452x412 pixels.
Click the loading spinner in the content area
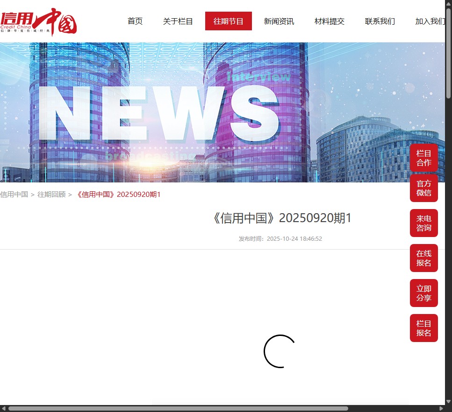pos(280,351)
